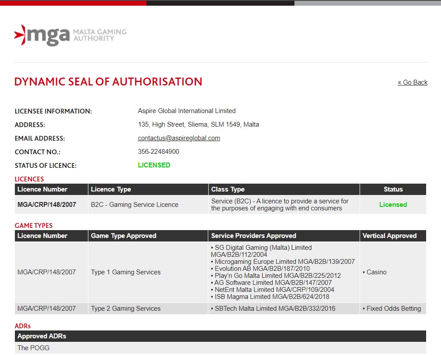Click the Contact No. label
The image size is (441, 355).
pyautogui.click(x=38, y=152)
